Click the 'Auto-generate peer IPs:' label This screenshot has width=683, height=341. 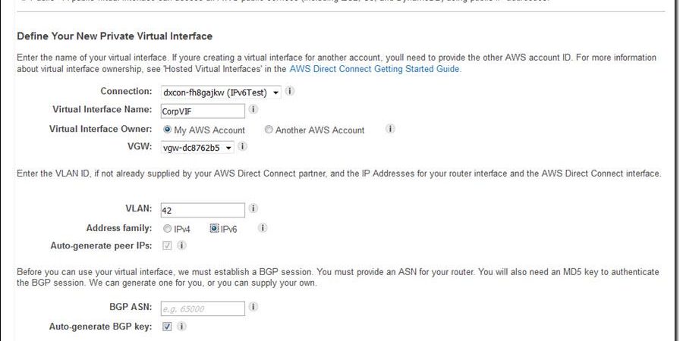(102, 246)
